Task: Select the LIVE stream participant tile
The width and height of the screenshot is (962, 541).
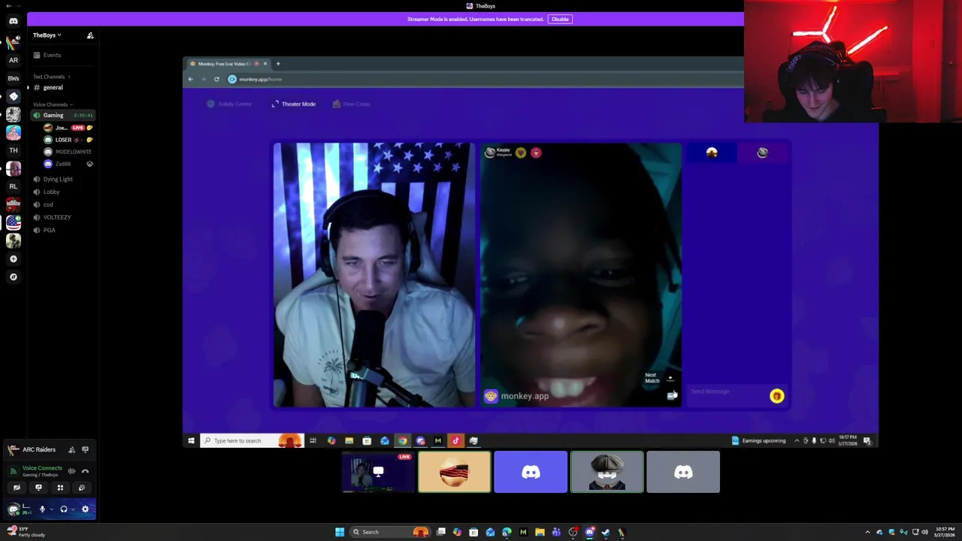Action: coord(378,472)
